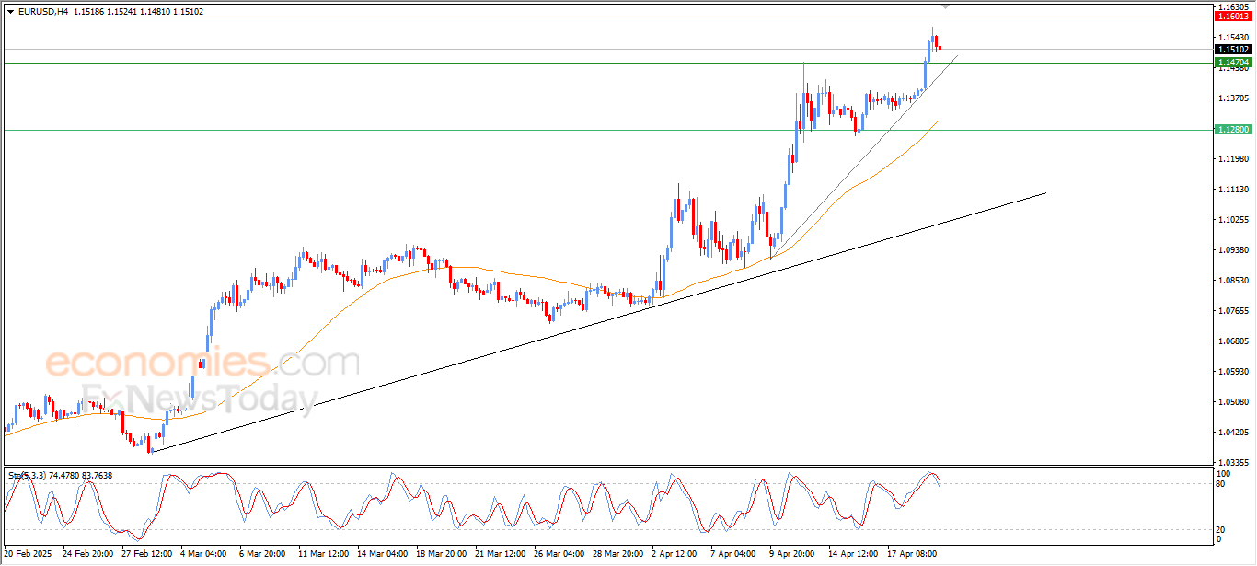Select the red horizontal resistance line
The image size is (1257, 566).
(607, 17)
